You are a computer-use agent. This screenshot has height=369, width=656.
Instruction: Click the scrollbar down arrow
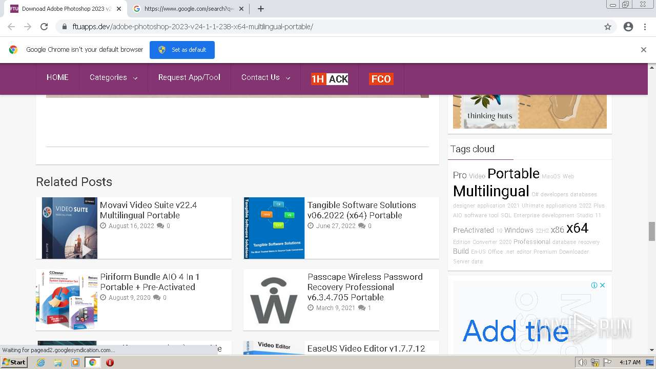click(x=652, y=351)
